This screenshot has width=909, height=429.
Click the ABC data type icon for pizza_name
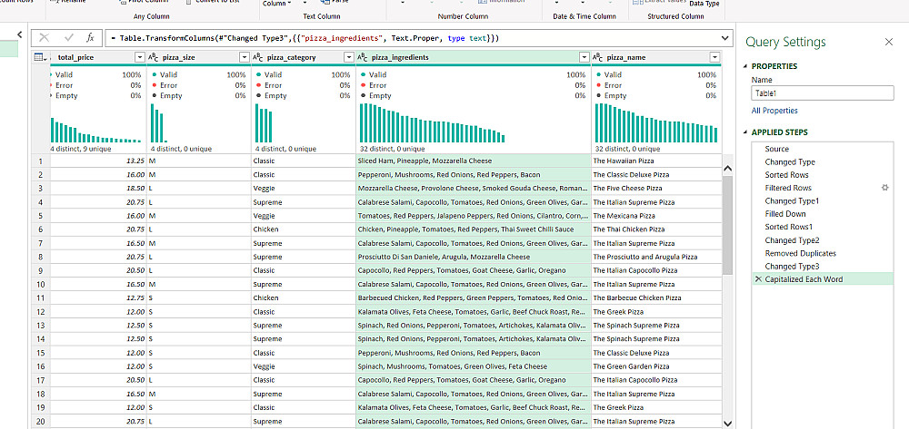pyautogui.click(x=600, y=58)
